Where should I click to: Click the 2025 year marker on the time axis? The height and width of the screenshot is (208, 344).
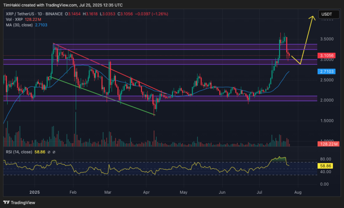(x=34, y=192)
